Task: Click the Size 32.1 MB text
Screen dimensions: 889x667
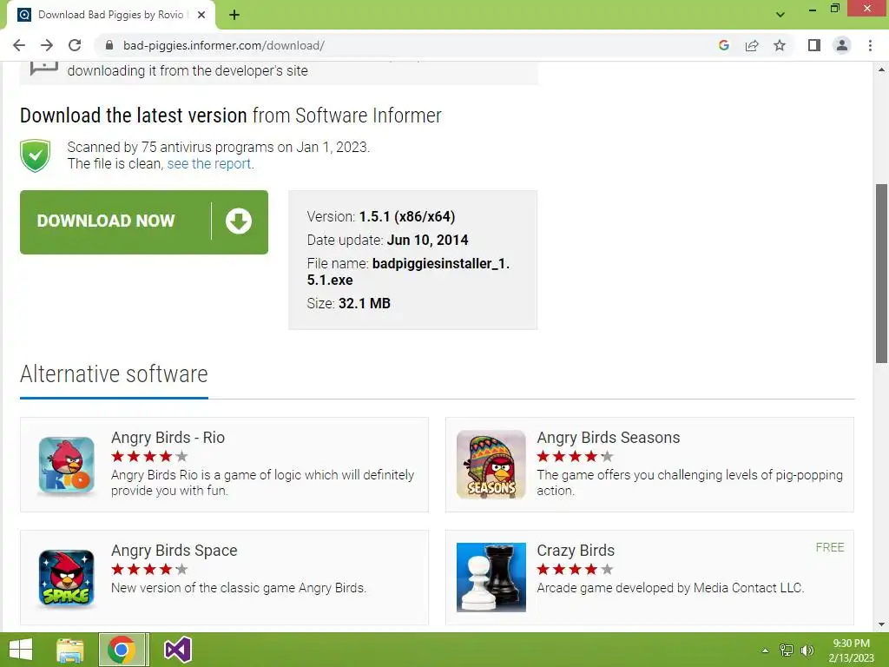Action: coord(349,303)
